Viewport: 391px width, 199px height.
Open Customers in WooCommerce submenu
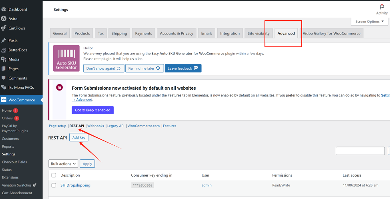10,139
